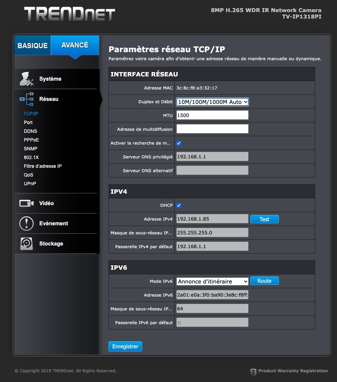Click the Réseau network diagram icon
Image resolution: width=337 pixels, height=382 pixels.
27,99
